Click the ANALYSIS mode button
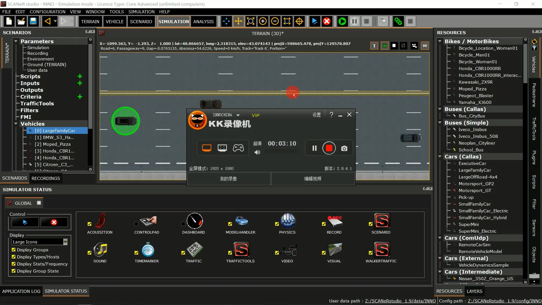Screen dimensions: 542x305 click(203, 21)
